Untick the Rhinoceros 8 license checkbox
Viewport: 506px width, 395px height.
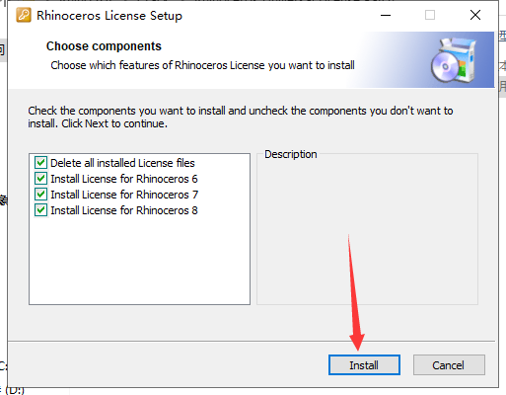click(x=40, y=210)
